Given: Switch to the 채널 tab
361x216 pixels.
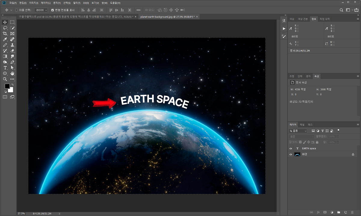Looking at the screenshot, I should (302, 125).
